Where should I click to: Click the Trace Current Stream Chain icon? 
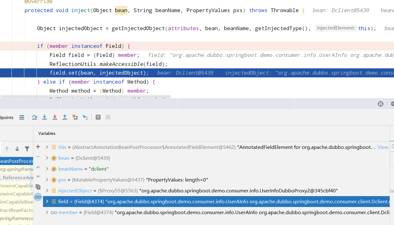click(108, 117)
